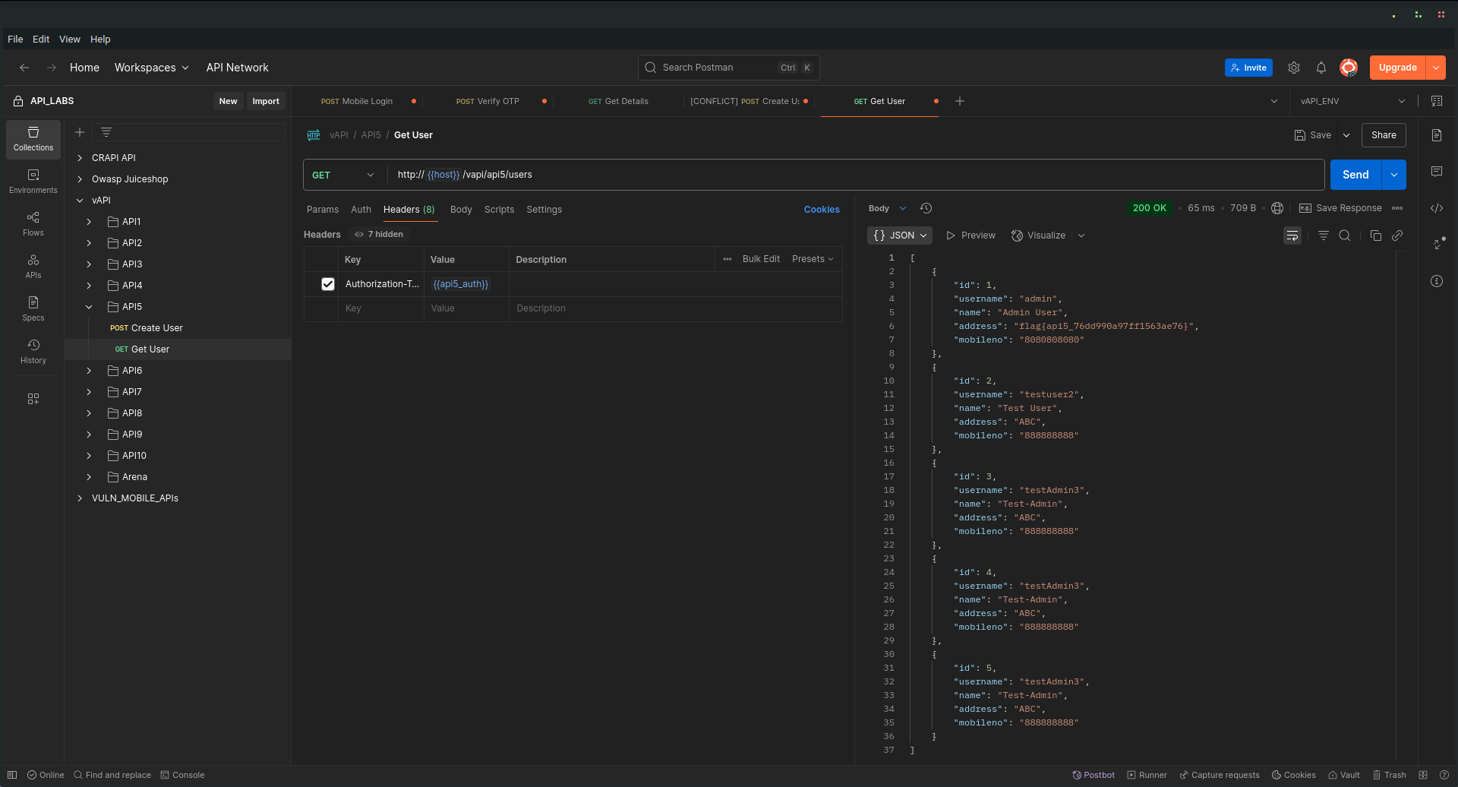1458x787 pixels.
Task: Open the APIs sidebar panel
Action: pos(33,267)
